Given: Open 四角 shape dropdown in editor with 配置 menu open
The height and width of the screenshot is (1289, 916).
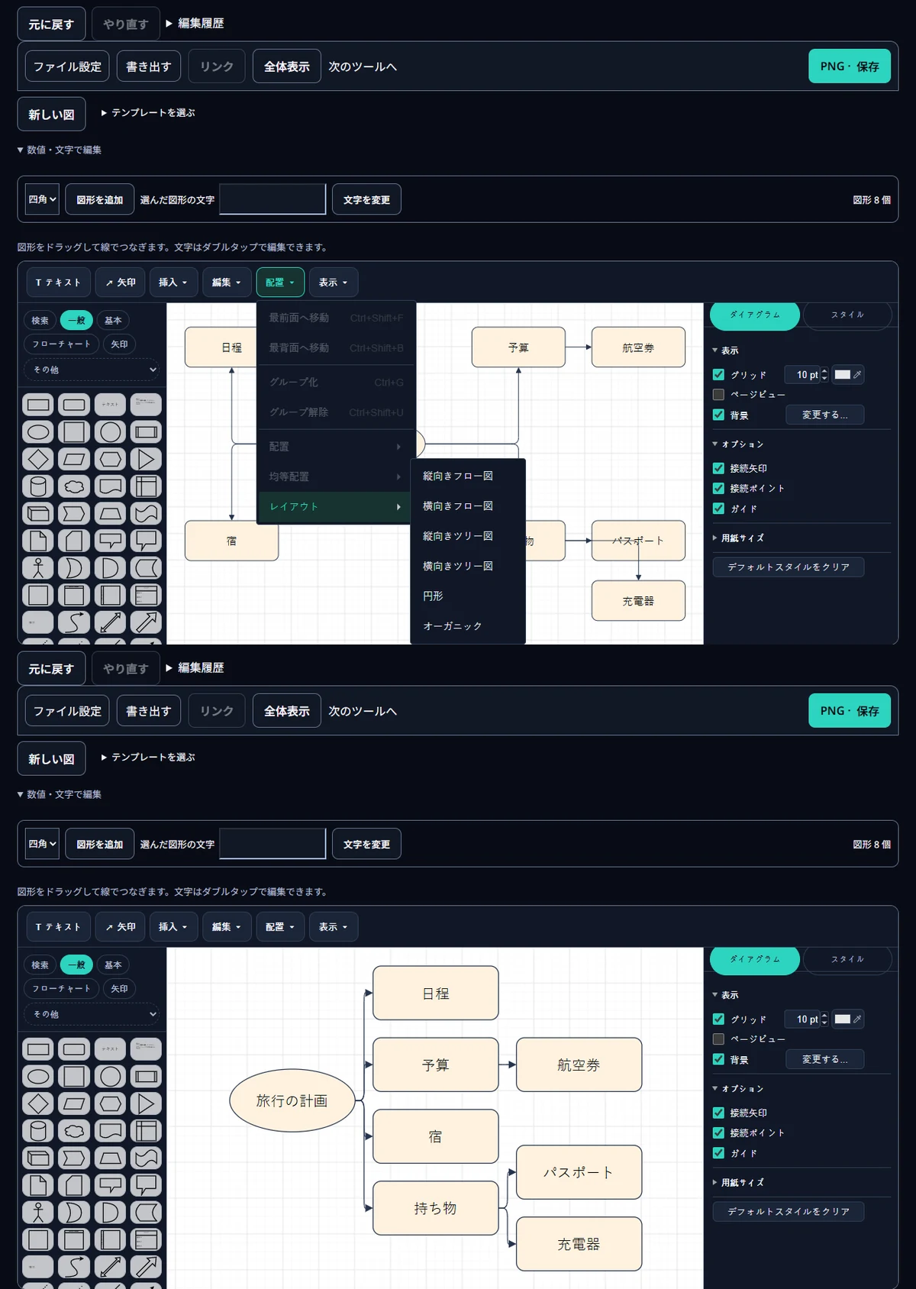Looking at the screenshot, I should tap(42, 199).
